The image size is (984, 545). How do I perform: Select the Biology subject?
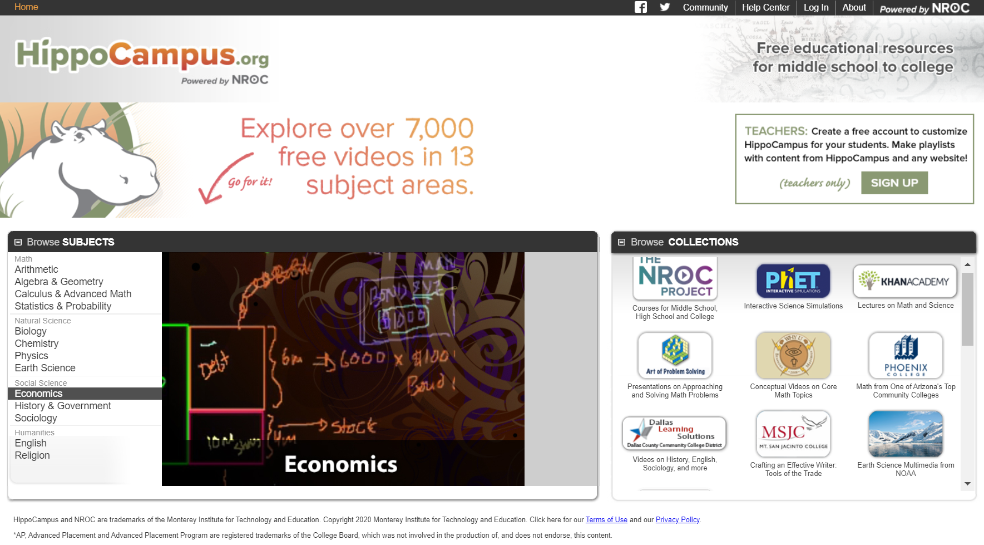31,331
